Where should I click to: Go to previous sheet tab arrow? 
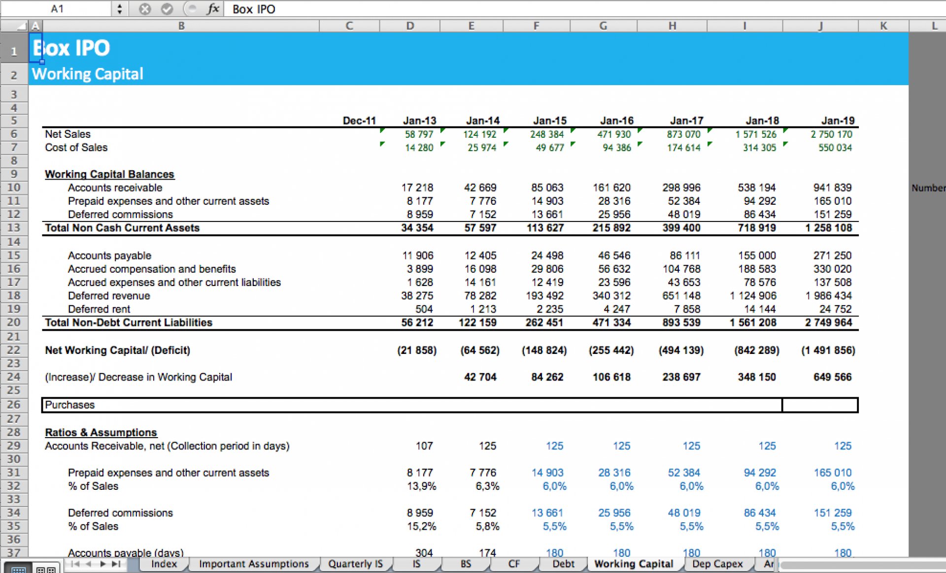(x=89, y=564)
